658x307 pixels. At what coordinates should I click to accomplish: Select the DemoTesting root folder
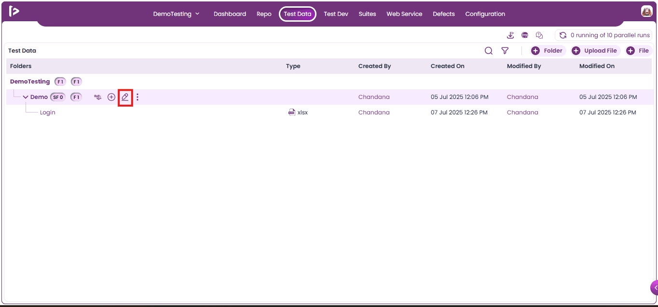coord(30,82)
